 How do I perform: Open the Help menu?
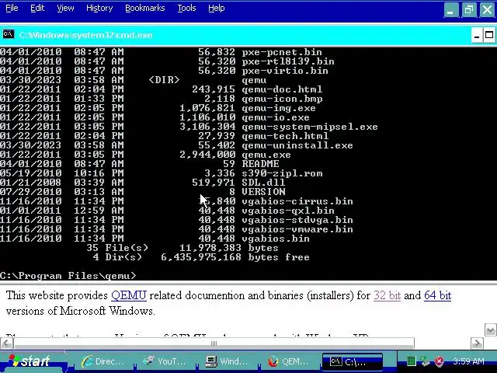(216, 8)
